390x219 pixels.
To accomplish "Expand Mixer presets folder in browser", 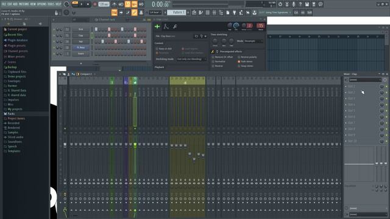I will [16, 57].
